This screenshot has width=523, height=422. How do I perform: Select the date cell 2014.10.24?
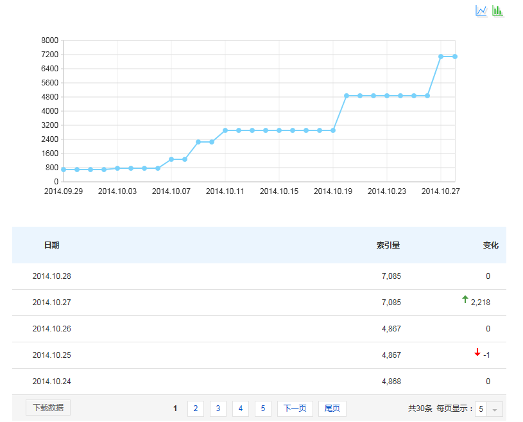pyautogui.click(x=52, y=382)
